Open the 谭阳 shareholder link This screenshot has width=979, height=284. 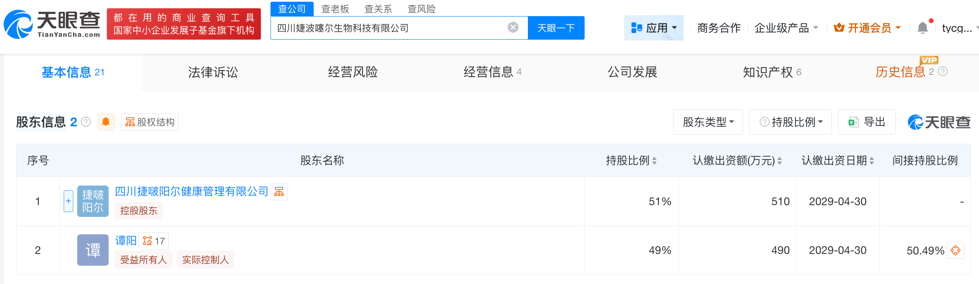[x=126, y=240]
